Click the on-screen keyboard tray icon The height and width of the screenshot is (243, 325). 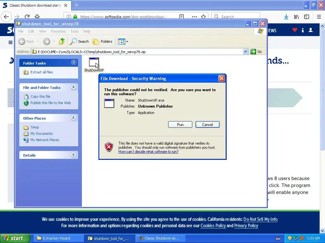tap(278, 239)
